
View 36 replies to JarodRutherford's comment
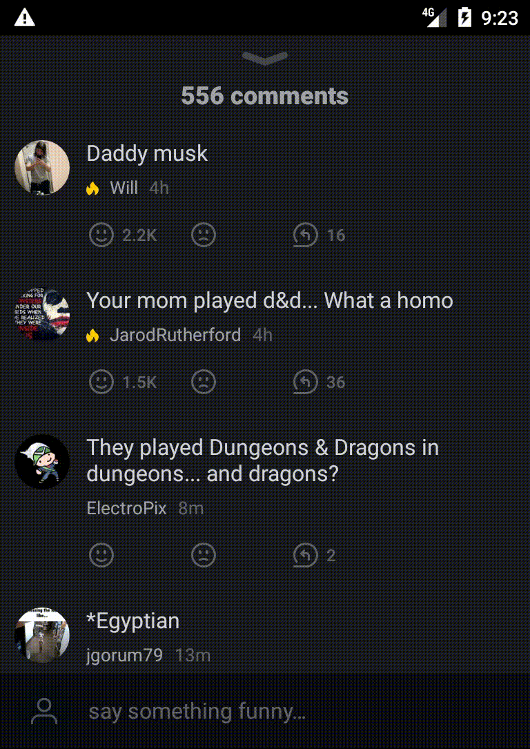319,382
